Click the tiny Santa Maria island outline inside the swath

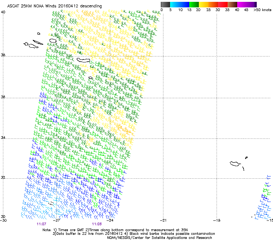pyautogui.click(x=90, y=78)
